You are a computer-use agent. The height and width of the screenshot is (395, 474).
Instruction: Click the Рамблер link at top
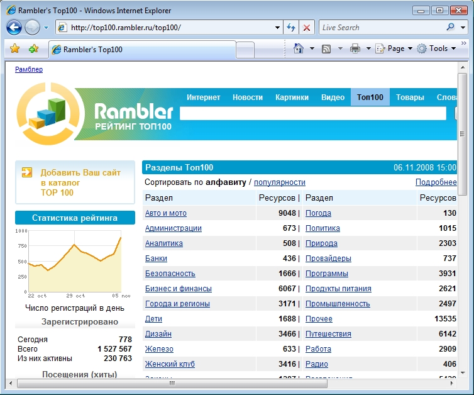29,69
